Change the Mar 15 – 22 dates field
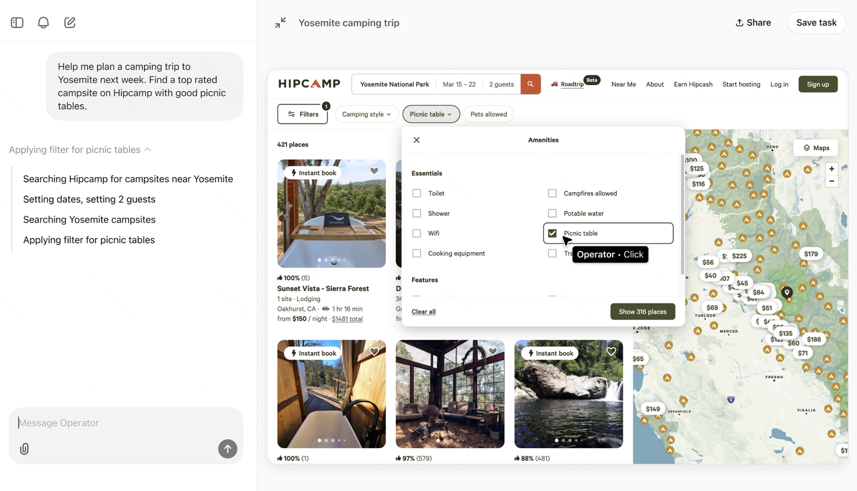Viewport: 857px width, 491px height. click(x=459, y=84)
